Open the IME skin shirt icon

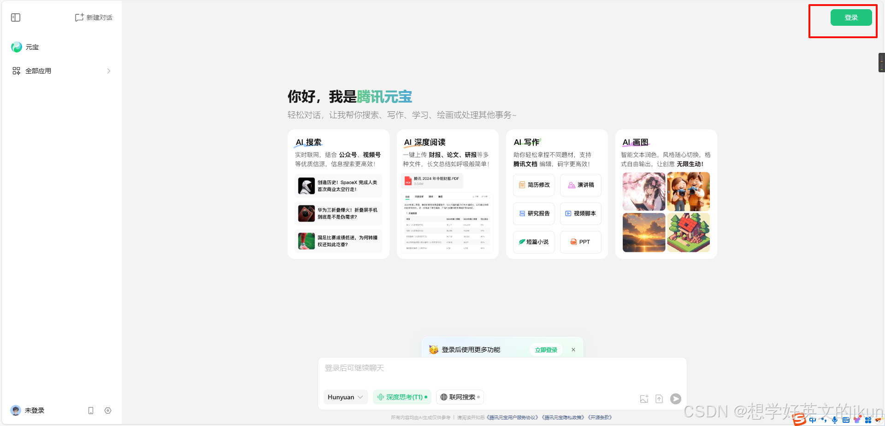click(x=857, y=420)
